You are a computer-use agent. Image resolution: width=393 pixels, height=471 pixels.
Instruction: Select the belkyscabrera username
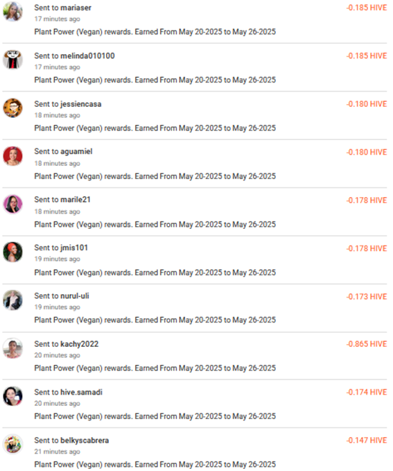pyautogui.click(x=85, y=440)
